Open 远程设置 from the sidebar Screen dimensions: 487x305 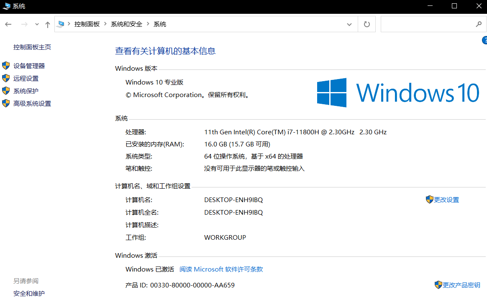tap(26, 78)
